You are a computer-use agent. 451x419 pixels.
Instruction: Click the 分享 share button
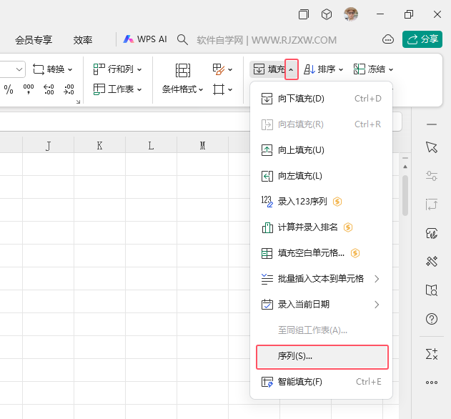[422, 39]
